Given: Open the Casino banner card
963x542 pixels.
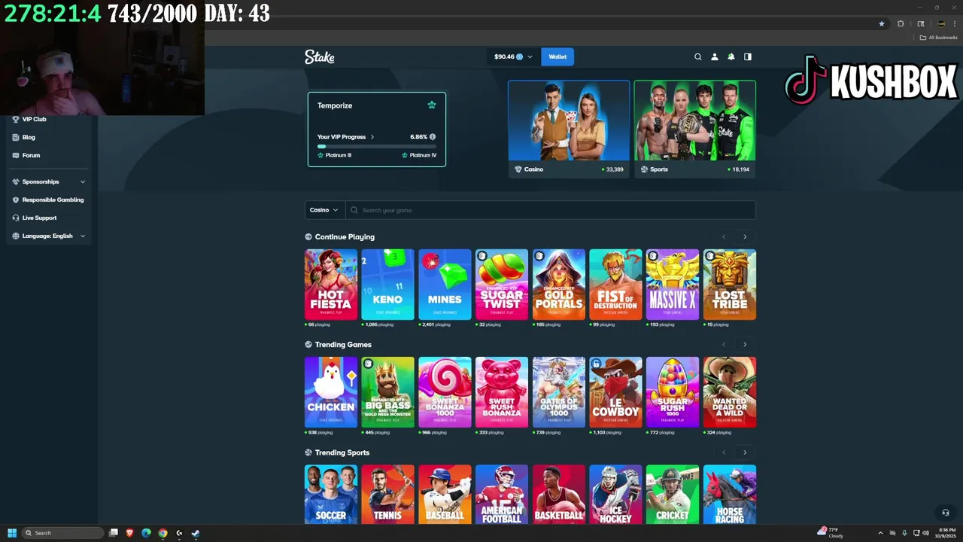Looking at the screenshot, I should tap(569, 129).
